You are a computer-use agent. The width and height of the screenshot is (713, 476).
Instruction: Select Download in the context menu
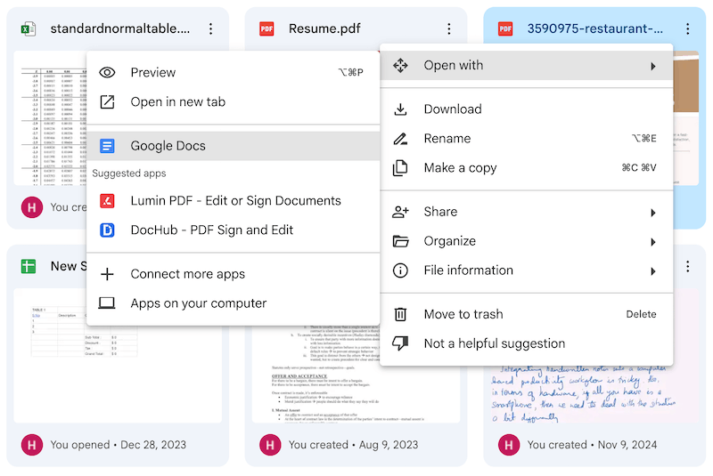pyautogui.click(x=527, y=109)
